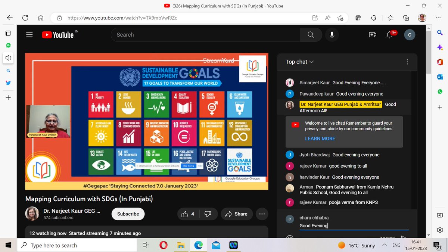Click Jyoti Bhardwaj chat author name
This screenshot has width=448, height=252.
315,155
